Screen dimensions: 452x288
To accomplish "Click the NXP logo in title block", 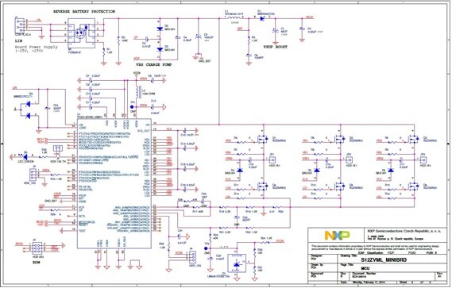I will (x=337, y=236).
